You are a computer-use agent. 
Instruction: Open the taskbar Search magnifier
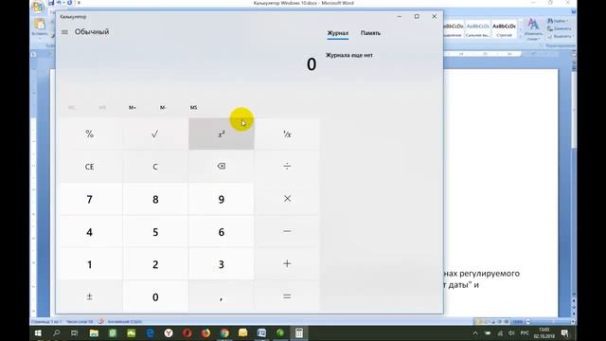57,332
